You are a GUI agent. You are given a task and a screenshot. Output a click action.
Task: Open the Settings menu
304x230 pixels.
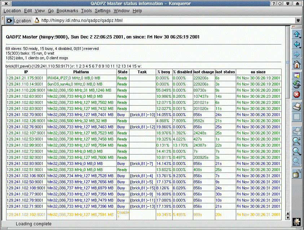(103, 11)
